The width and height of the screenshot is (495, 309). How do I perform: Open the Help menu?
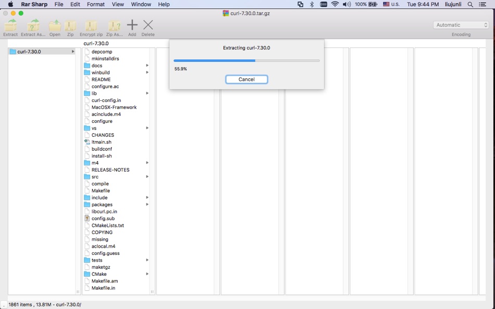[x=164, y=4]
